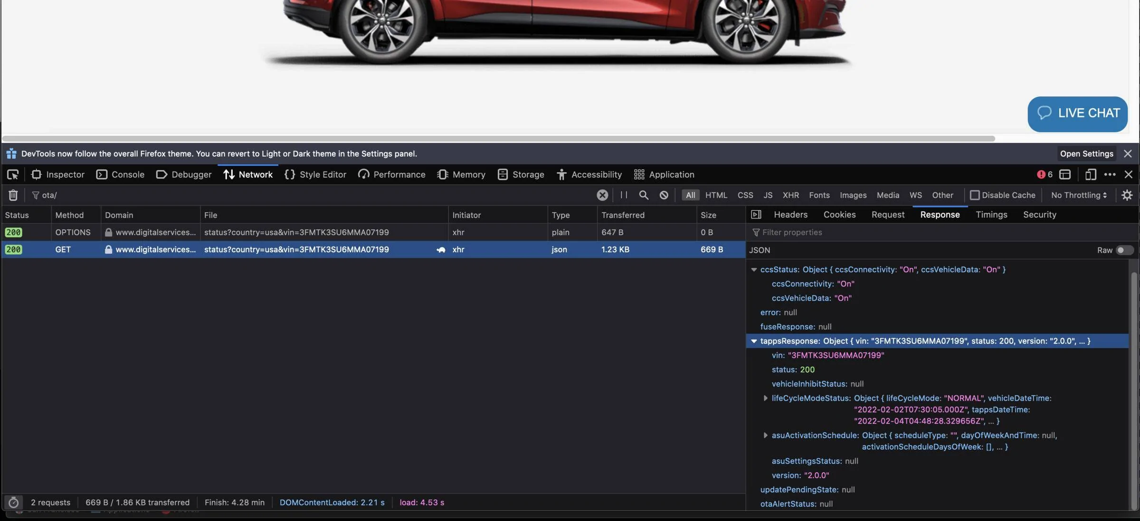The width and height of the screenshot is (1140, 521).
Task: Select the Network panel tab
Action: pos(248,175)
